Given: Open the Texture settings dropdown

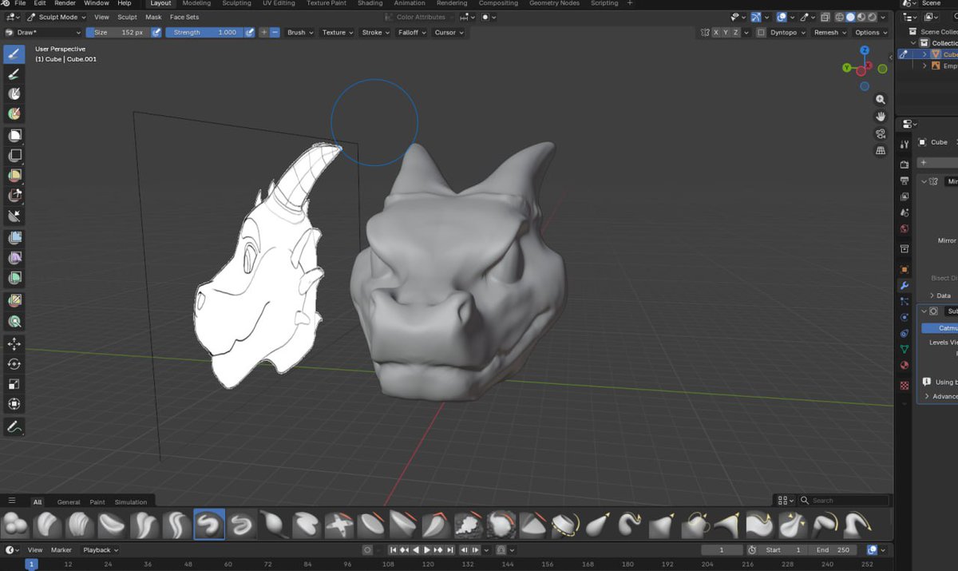Looking at the screenshot, I should 336,33.
